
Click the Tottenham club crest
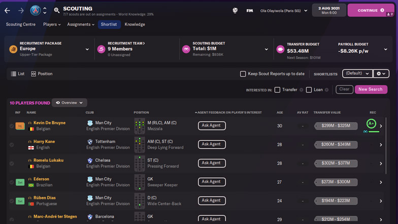click(90, 142)
